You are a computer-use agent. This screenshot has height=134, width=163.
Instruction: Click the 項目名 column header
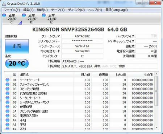(x=46, y=75)
